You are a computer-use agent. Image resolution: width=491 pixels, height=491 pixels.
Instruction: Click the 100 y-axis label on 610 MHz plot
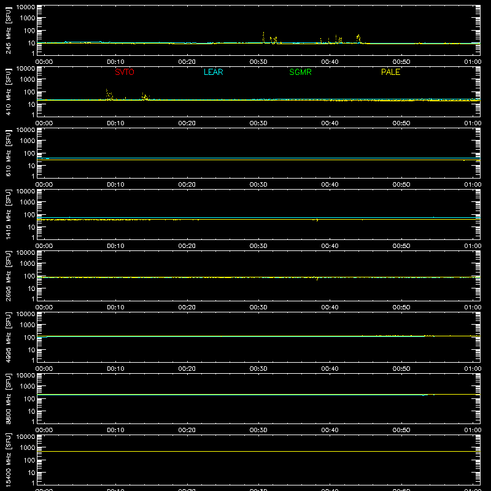(x=29, y=153)
